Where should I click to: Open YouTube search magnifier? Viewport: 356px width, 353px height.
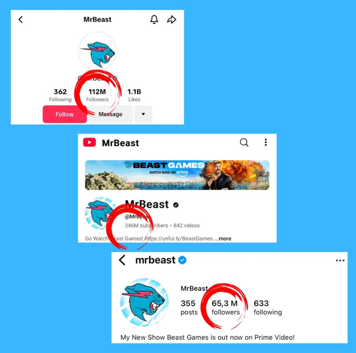(244, 142)
